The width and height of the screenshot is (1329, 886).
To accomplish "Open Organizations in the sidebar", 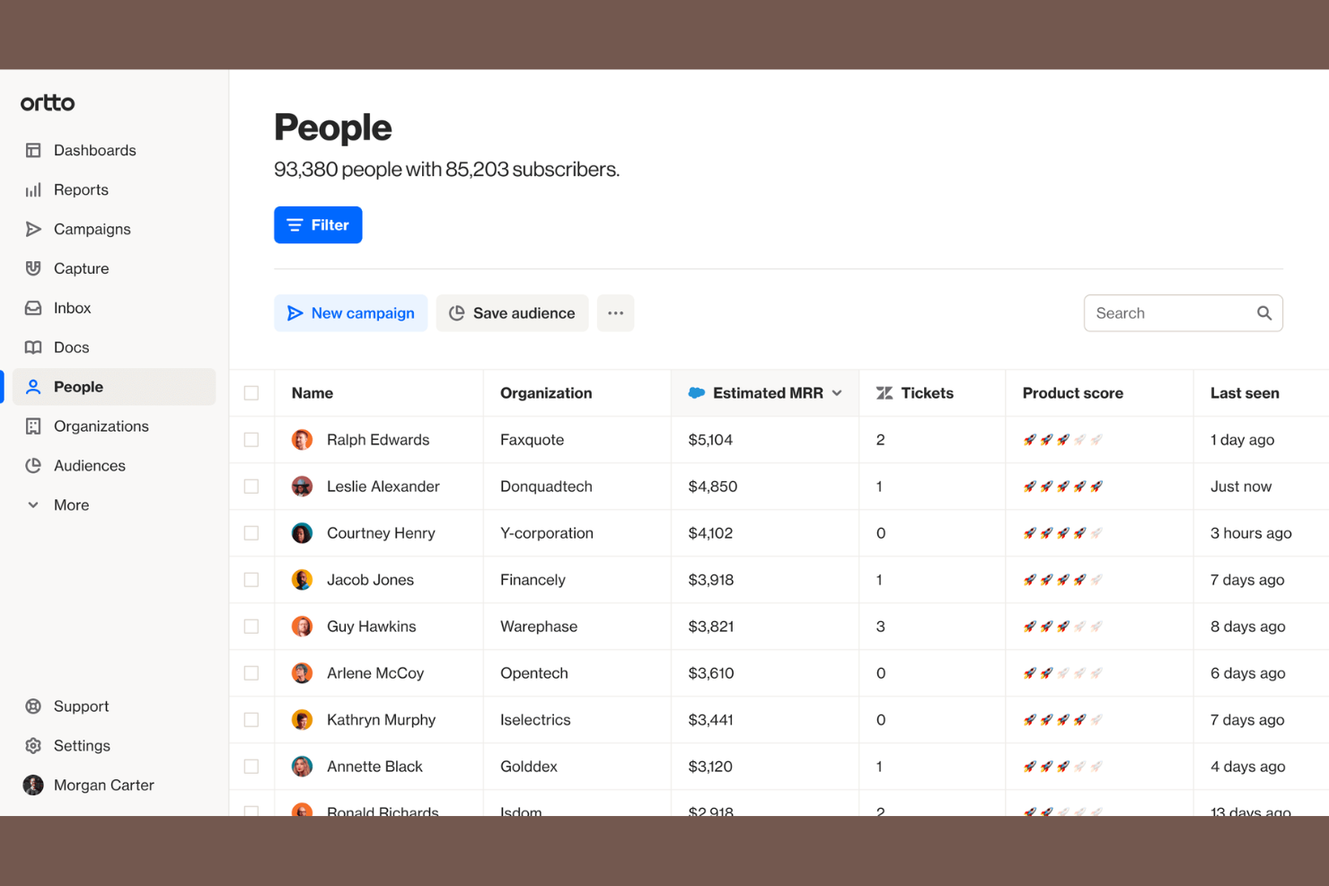I will coord(114,426).
